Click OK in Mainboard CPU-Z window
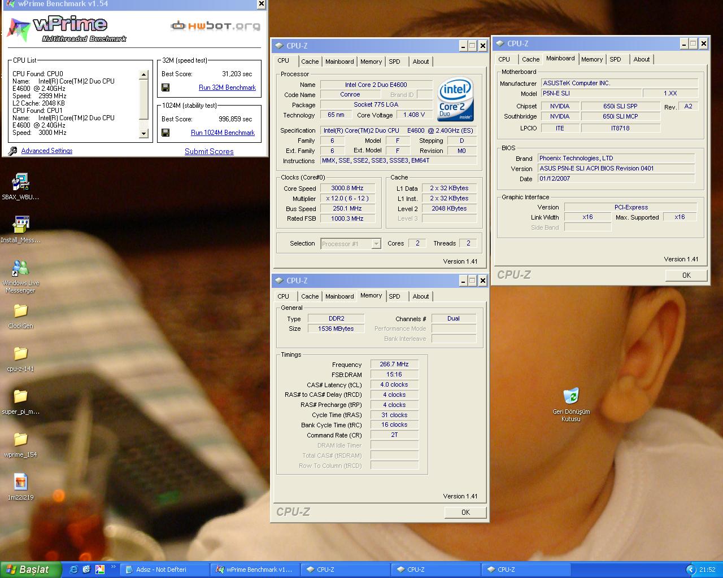The image size is (723, 578). pos(686,275)
